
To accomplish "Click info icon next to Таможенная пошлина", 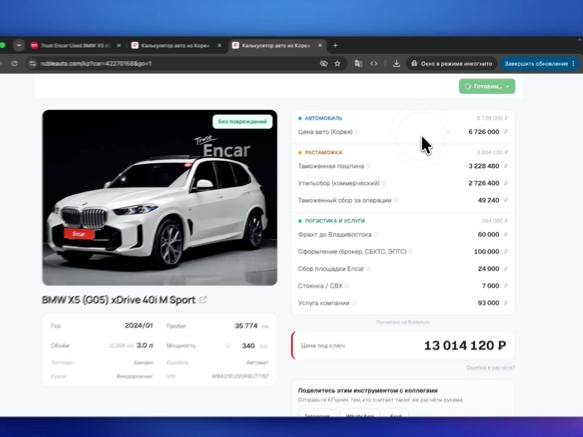I will tap(368, 166).
